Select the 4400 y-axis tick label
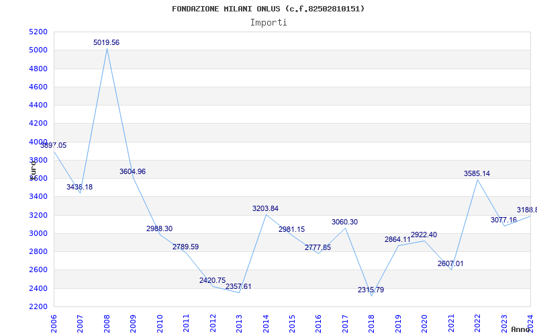537x336 pixels. coord(38,106)
